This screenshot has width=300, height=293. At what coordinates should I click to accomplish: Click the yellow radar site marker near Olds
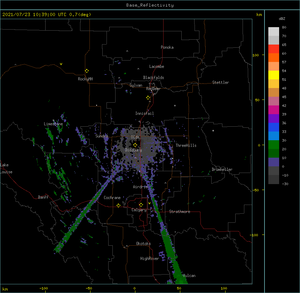point(135,145)
